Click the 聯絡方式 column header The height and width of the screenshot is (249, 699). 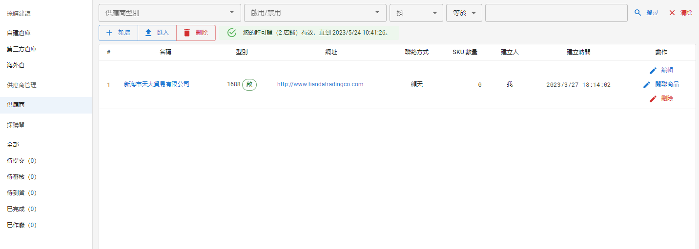click(417, 52)
